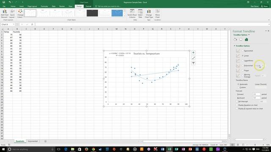Screen dimensions: 271x152
Task: Open the Add Chart Element menu
Action: (5, 14)
